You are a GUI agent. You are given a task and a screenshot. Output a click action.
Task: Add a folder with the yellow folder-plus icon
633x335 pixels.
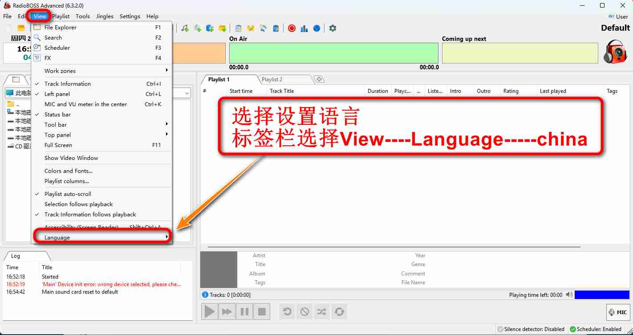(x=222, y=28)
